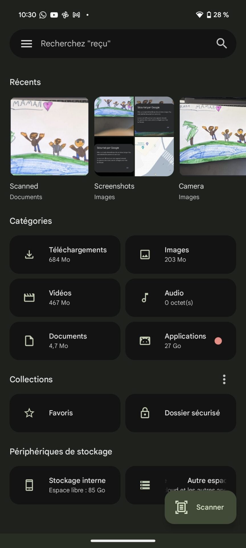This screenshot has height=548, width=246.
Task: Open the Téléchargements category
Action: (x=65, y=254)
